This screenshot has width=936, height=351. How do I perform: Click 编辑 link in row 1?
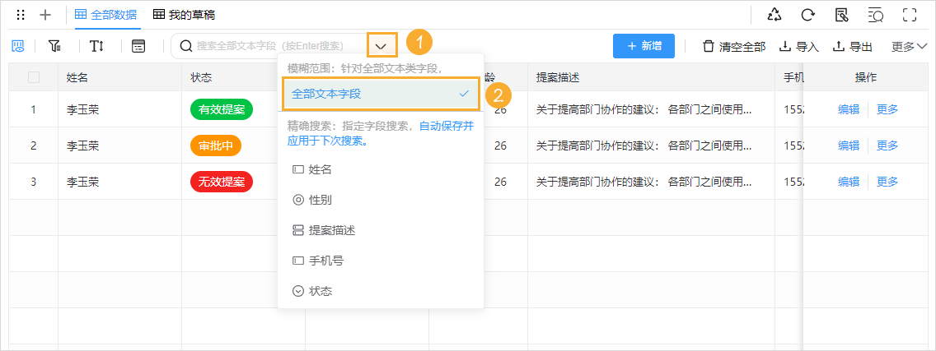(x=849, y=109)
